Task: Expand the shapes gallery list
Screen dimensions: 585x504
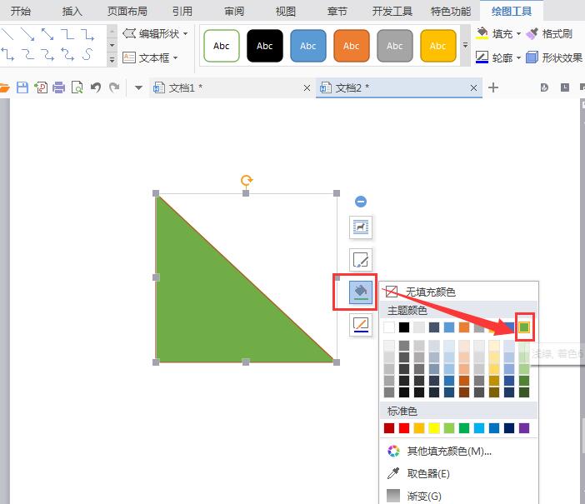Action: click(112, 60)
